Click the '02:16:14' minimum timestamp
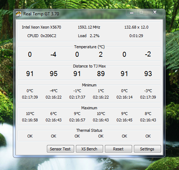The width and height of the screenshot is (179, 170). click(x=125, y=97)
